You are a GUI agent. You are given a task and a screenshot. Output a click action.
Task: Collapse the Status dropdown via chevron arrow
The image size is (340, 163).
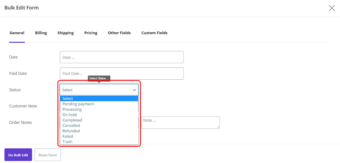(134, 90)
